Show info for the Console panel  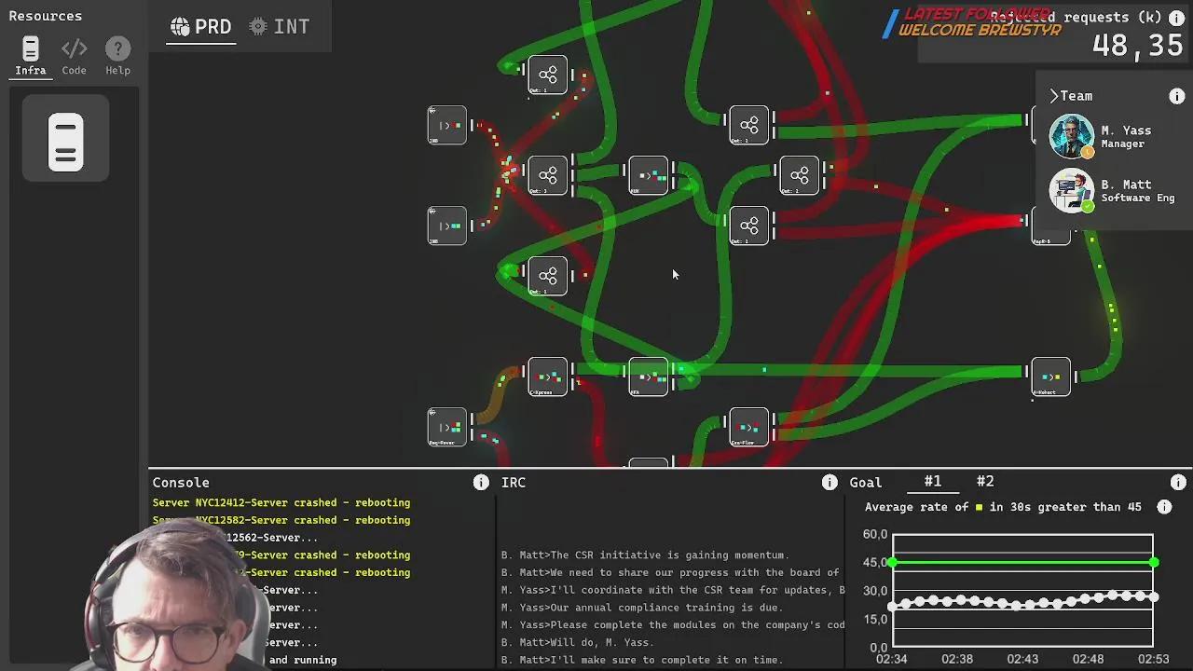(481, 482)
